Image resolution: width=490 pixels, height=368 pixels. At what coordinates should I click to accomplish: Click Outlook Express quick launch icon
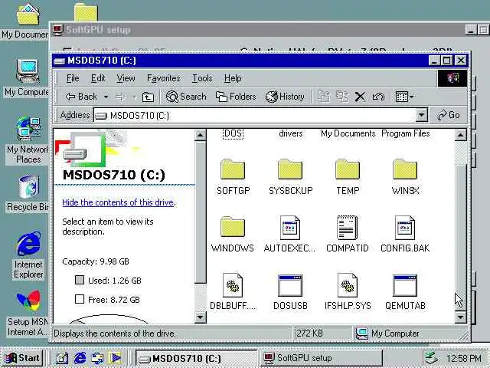[98, 358]
